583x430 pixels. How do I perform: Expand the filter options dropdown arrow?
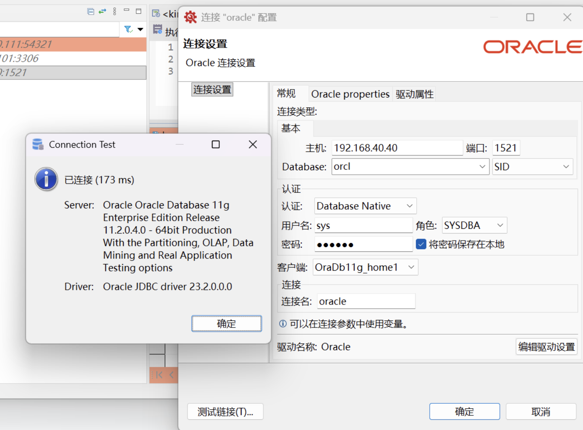tap(140, 29)
